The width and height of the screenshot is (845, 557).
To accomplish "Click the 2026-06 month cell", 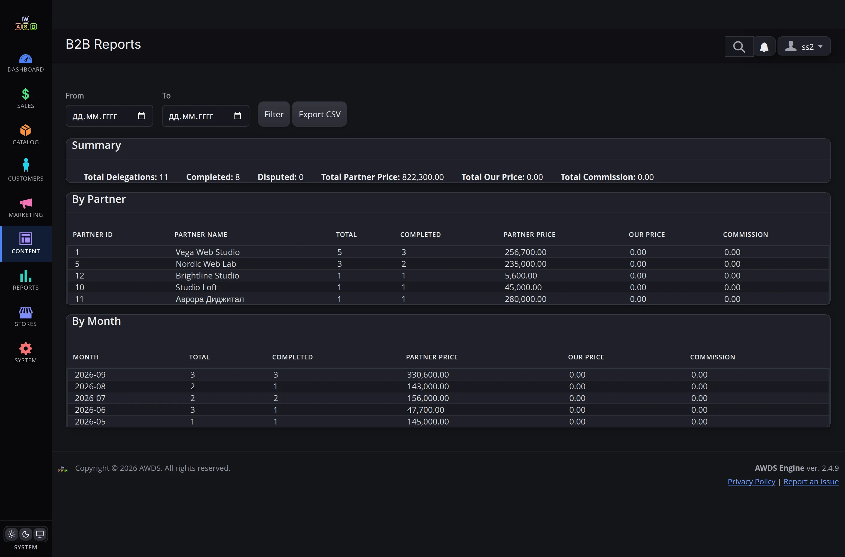I will (90, 410).
